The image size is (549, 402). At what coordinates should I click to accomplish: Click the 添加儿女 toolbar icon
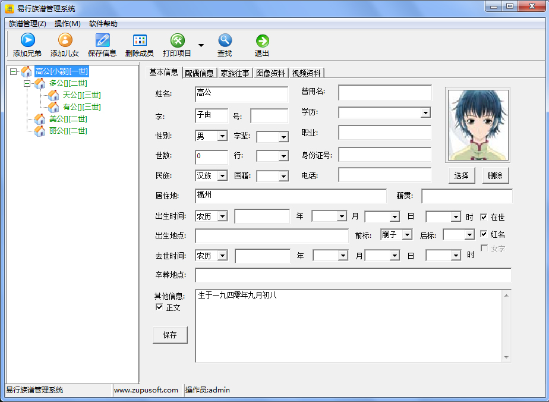click(x=65, y=40)
